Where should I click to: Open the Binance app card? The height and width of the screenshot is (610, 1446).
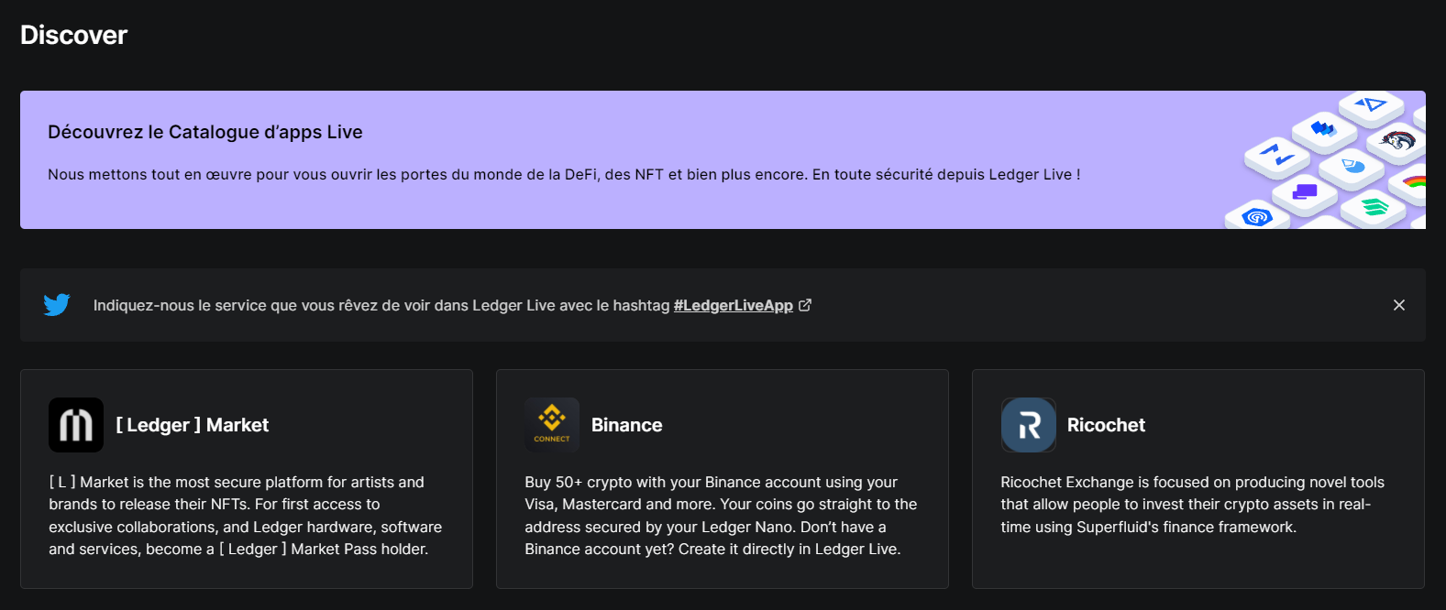pyautogui.click(x=722, y=478)
